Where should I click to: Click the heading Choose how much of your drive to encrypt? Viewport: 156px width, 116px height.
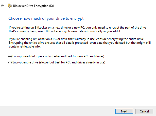(x=46, y=18)
